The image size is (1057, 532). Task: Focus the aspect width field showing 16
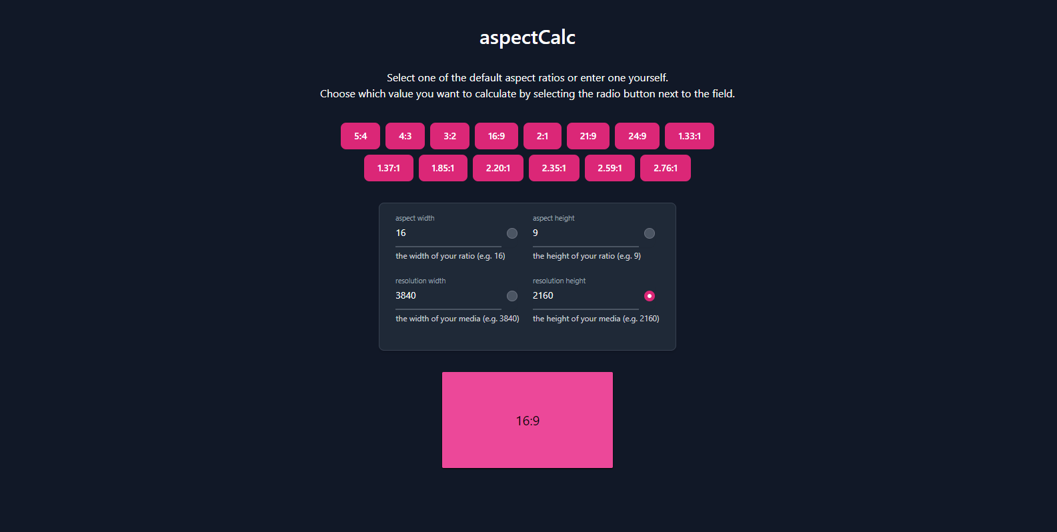[448, 233]
